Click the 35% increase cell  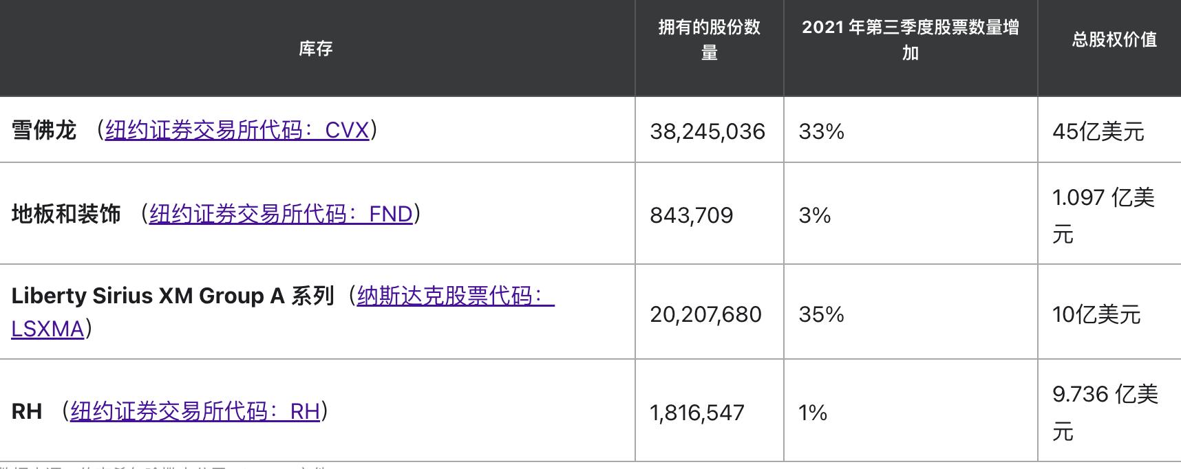click(x=821, y=315)
